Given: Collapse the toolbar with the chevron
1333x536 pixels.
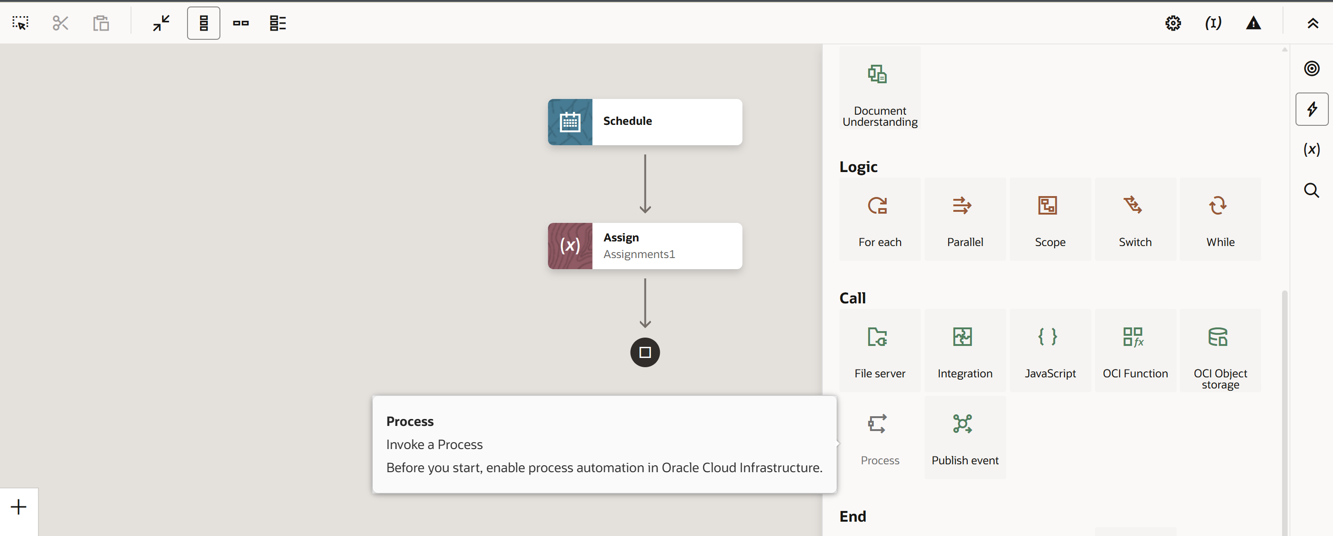Looking at the screenshot, I should [x=1313, y=23].
